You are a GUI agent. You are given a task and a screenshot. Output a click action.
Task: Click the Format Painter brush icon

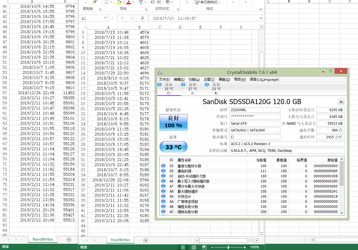(x=94, y=2)
